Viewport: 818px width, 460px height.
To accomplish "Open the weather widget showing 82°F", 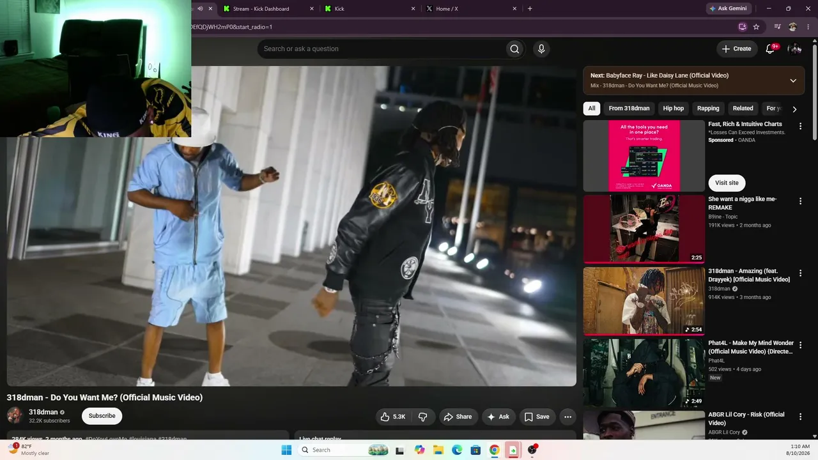I will [29, 450].
